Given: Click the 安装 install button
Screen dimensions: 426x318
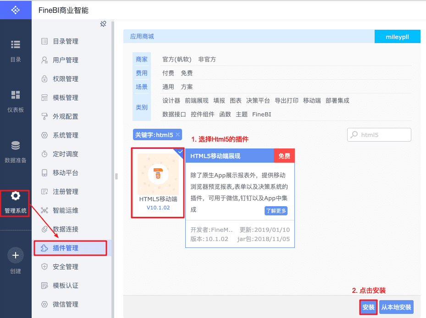Looking at the screenshot, I should click(368, 307).
